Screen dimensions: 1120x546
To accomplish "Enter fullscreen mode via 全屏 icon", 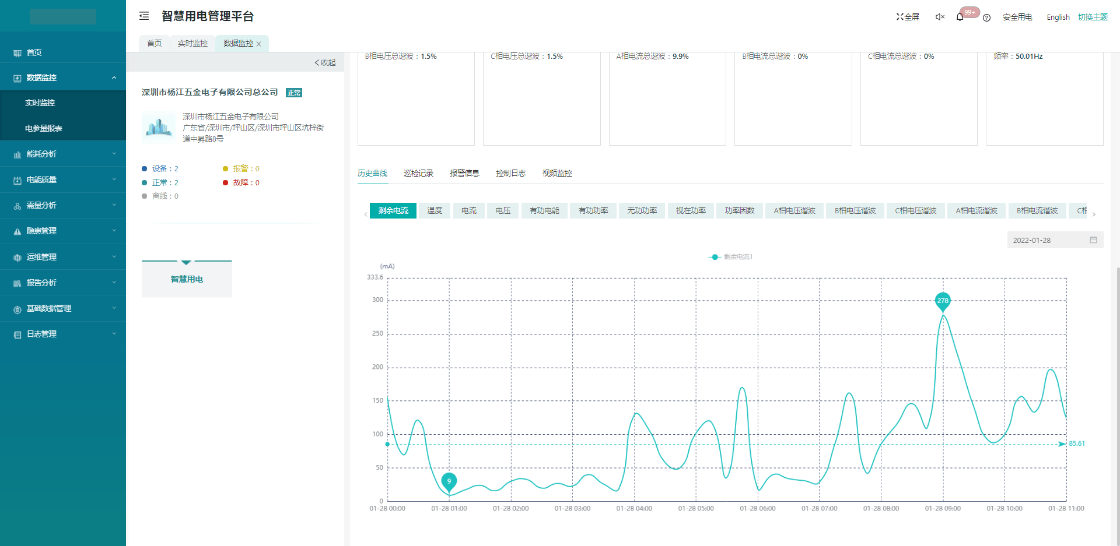I will click(x=908, y=17).
